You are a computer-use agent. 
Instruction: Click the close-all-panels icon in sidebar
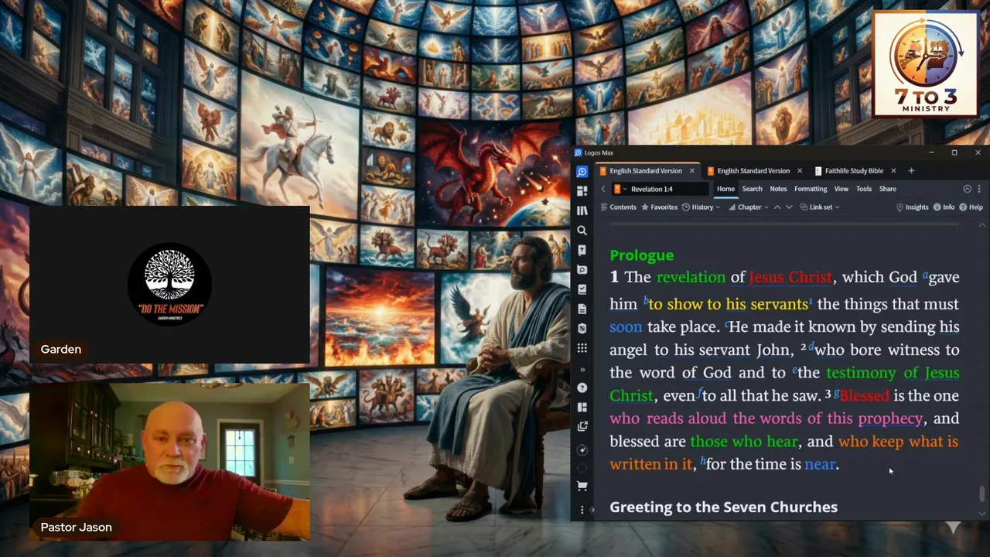pos(582,426)
